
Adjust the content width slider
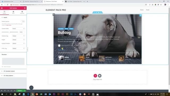[x=10, y=32]
